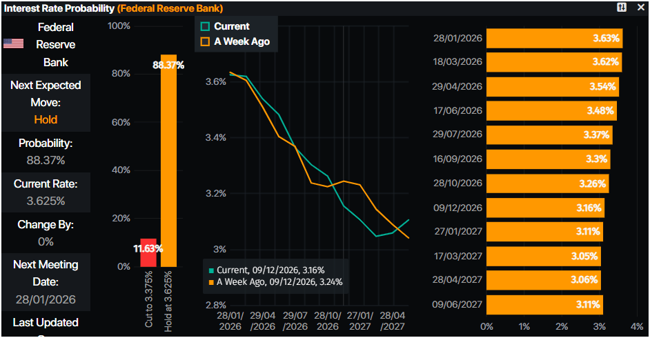Click the US flag icon
Screen dimensions: 650x338
pos(14,43)
